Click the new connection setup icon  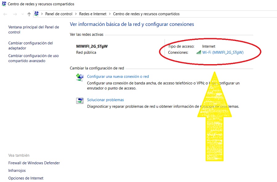click(80, 77)
